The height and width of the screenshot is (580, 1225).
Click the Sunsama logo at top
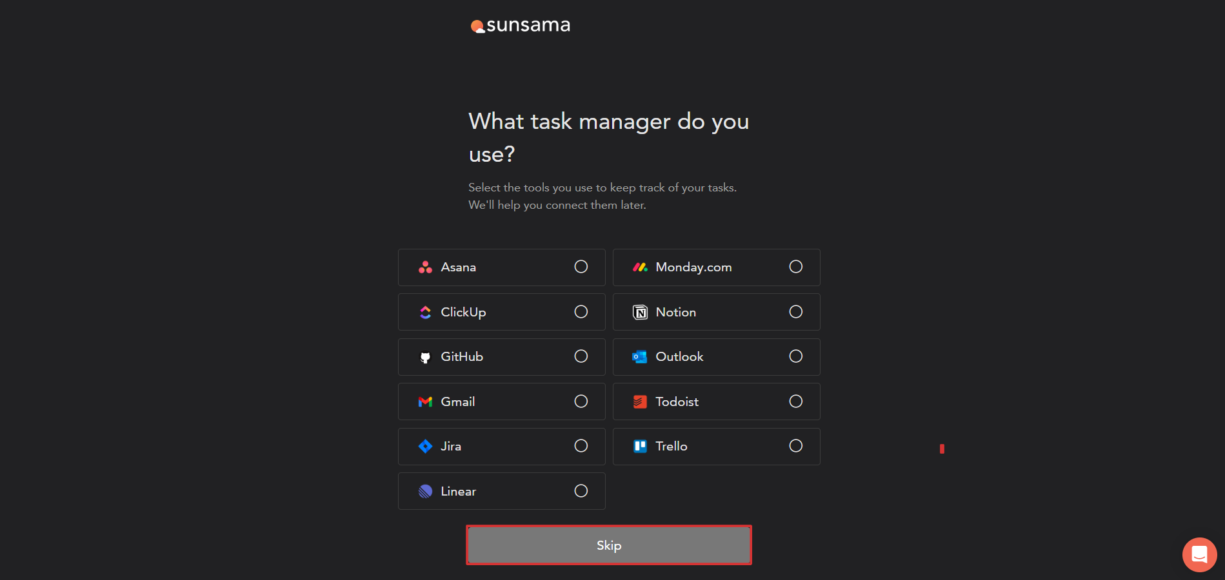coord(521,25)
